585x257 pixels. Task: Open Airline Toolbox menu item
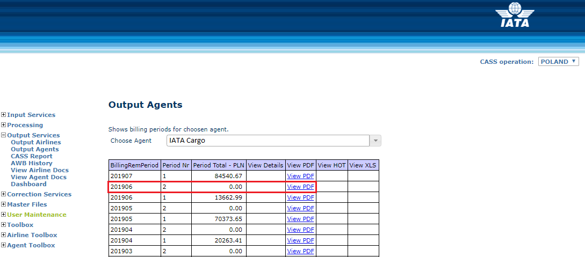[x=32, y=235]
